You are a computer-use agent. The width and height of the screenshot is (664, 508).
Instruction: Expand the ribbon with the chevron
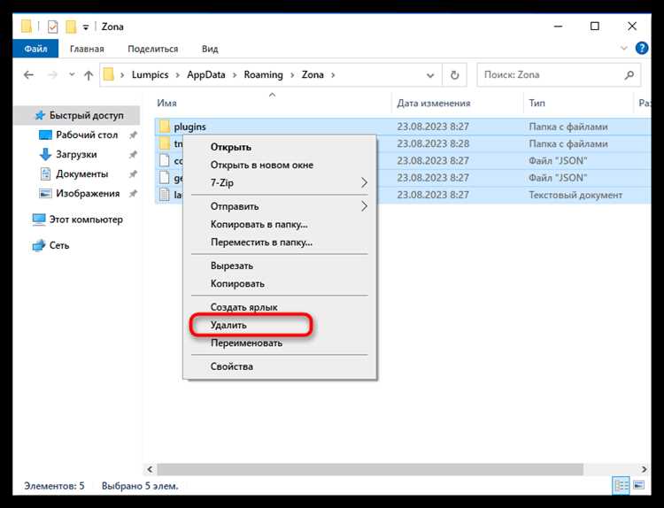[x=624, y=49]
